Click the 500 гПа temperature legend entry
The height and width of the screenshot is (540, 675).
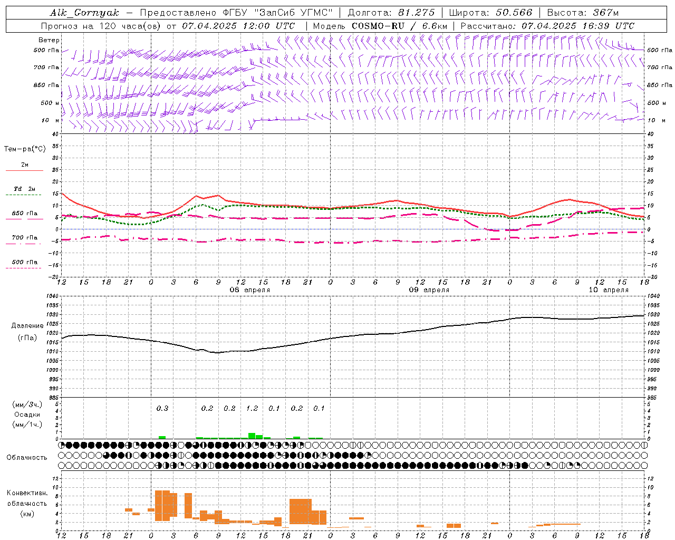pyautogui.click(x=25, y=262)
